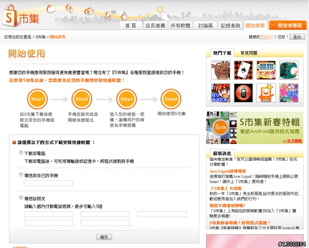Viewport: 309px width, 248px height.
Task: Switch to the 熱門下載 sidebar tab
Action: (x=222, y=53)
